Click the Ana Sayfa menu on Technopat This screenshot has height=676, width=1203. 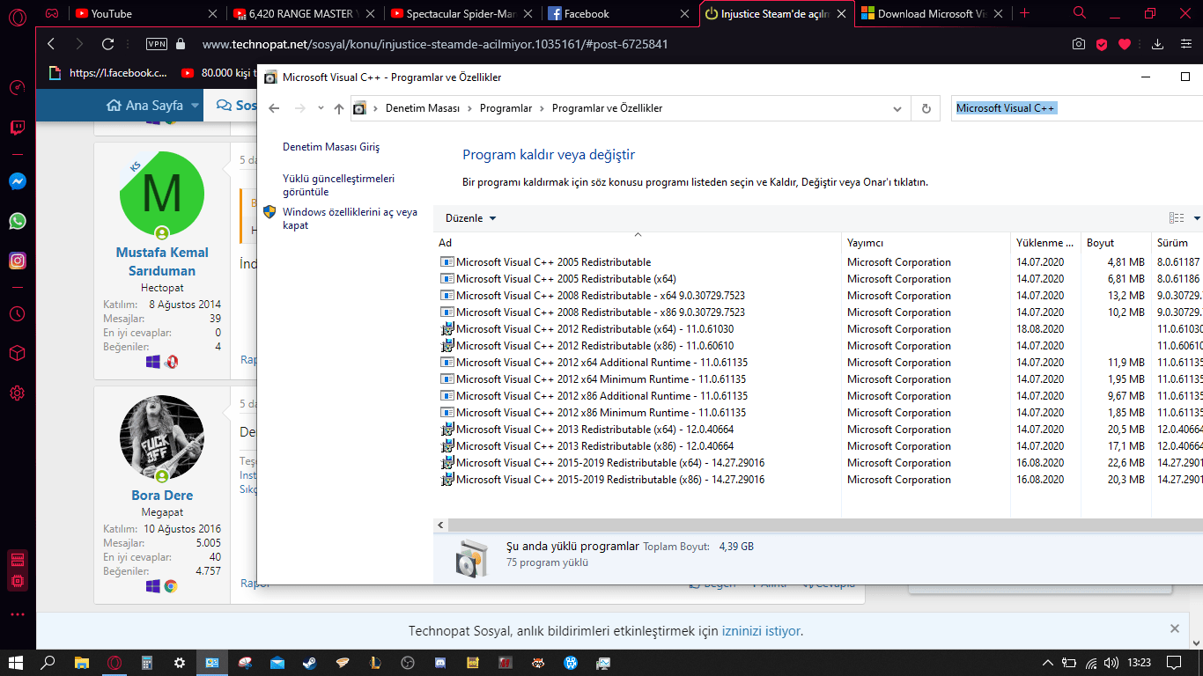(x=145, y=106)
